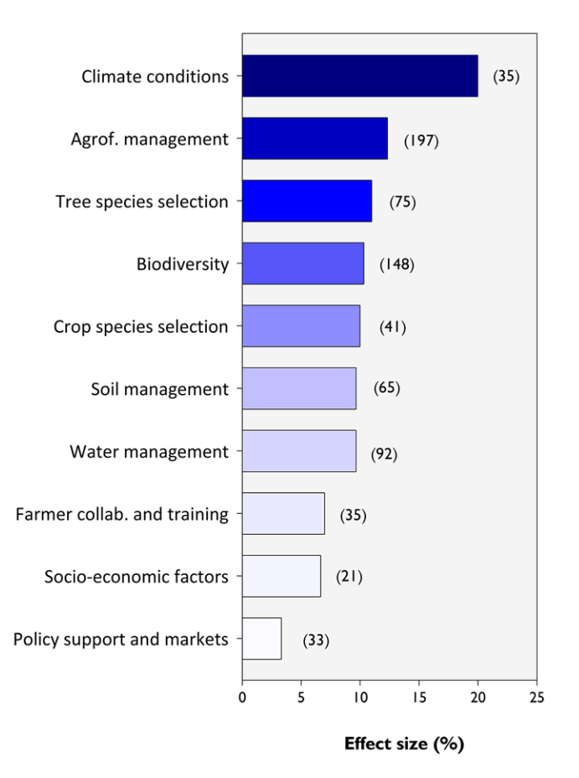Click the Tree species selection bar
Screen dimensions: 579x778
tap(307, 201)
